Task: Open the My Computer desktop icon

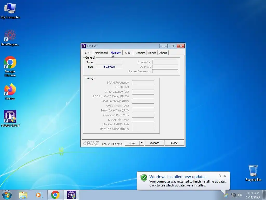Action: tap(10, 11)
